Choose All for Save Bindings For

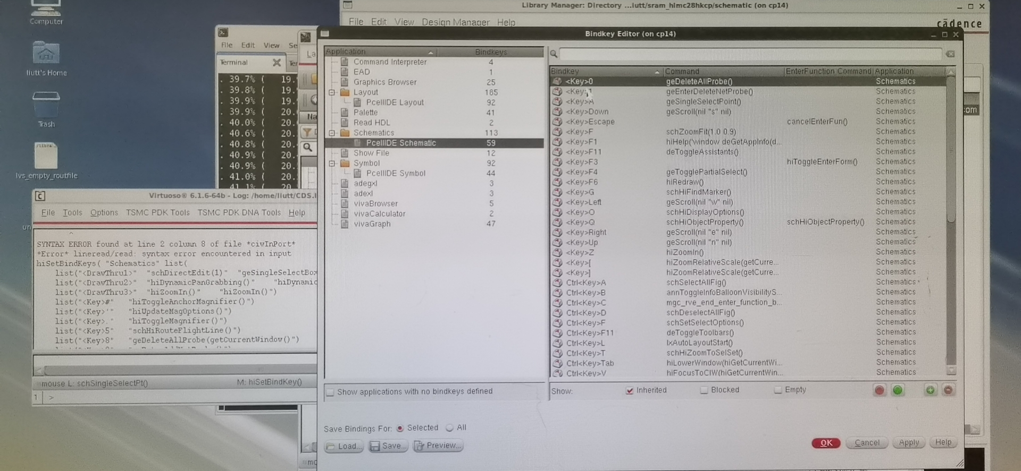[450, 427]
